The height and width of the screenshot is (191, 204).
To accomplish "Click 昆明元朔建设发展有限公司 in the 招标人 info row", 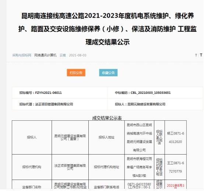I will [146, 104].
